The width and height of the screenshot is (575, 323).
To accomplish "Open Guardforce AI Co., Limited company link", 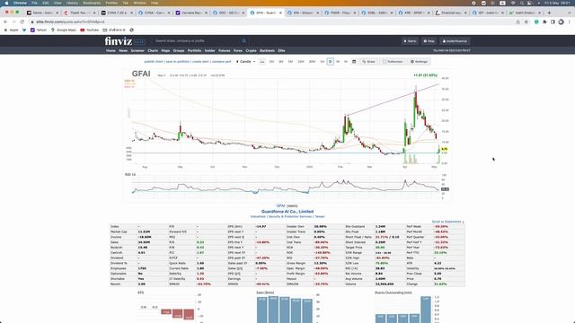I will coord(287,212).
